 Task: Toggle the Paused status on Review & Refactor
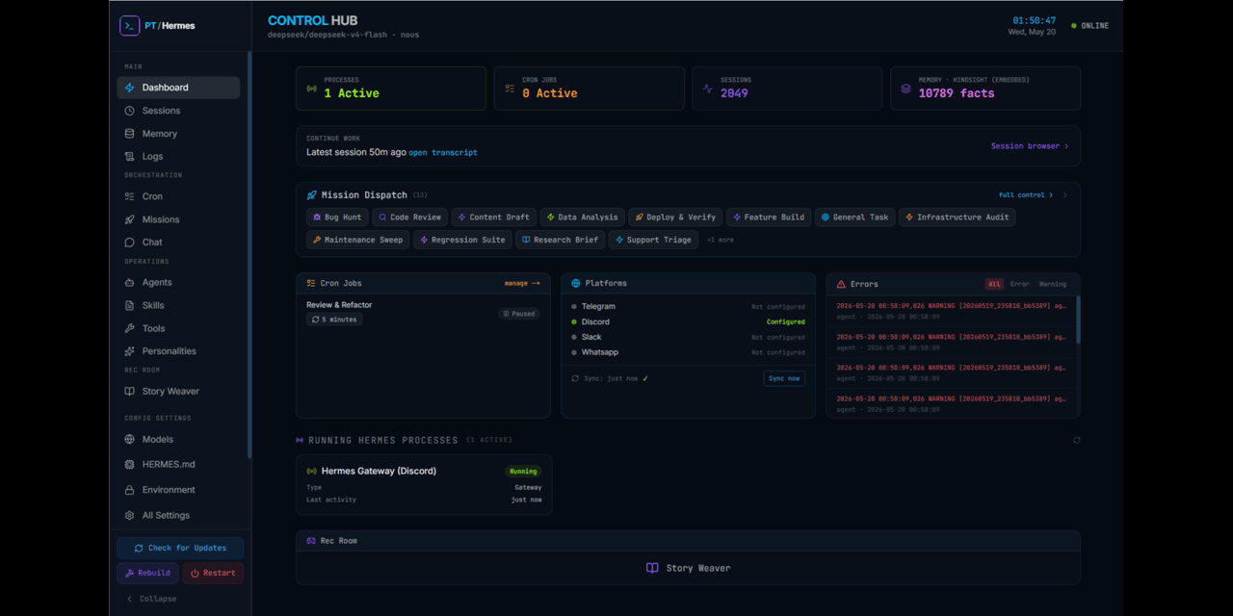click(519, 314)
